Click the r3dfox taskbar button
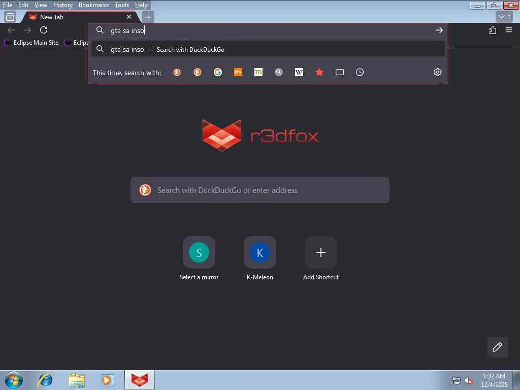The width and height of the screenshot is (520, 390). [x=140, y=380]
